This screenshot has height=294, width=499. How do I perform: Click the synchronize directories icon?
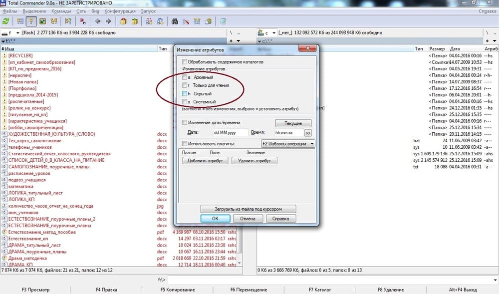pyautogui.click(x=197, y=21)
